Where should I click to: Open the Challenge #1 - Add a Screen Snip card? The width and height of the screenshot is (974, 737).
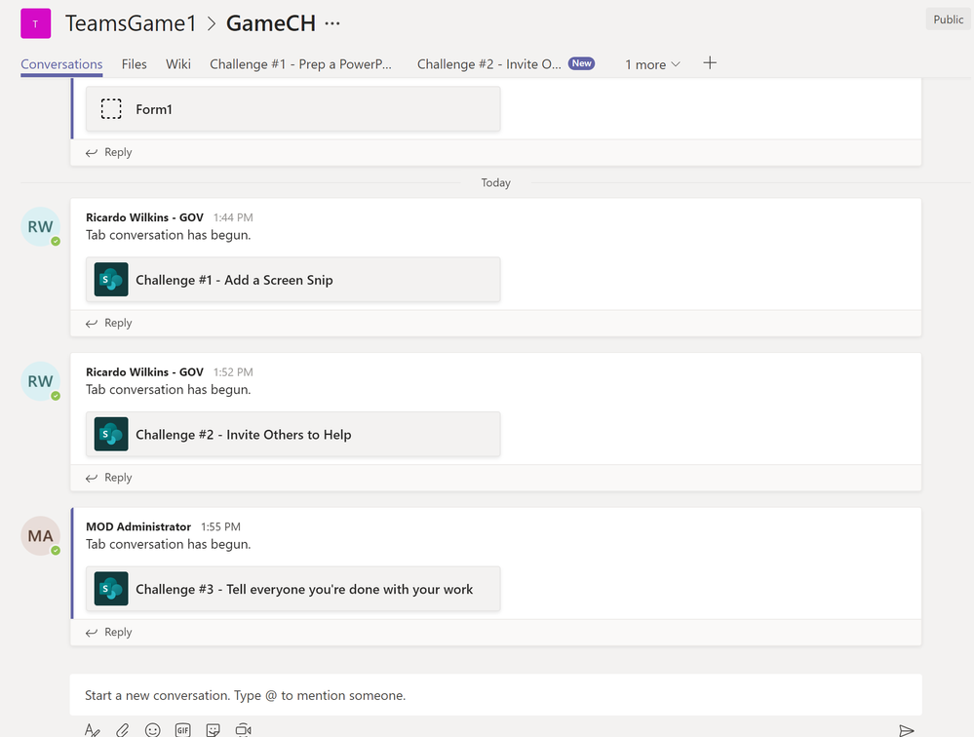click(x=293, y=280)
